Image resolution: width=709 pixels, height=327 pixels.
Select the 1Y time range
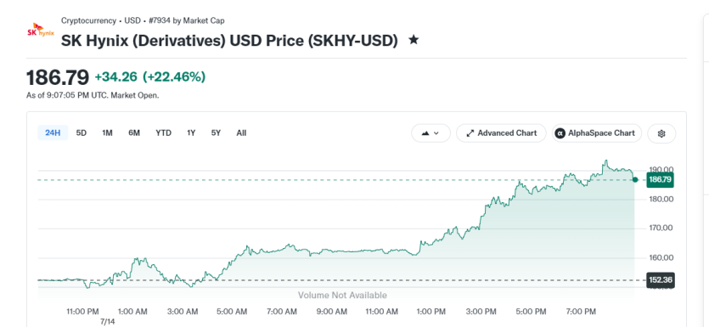191,133
